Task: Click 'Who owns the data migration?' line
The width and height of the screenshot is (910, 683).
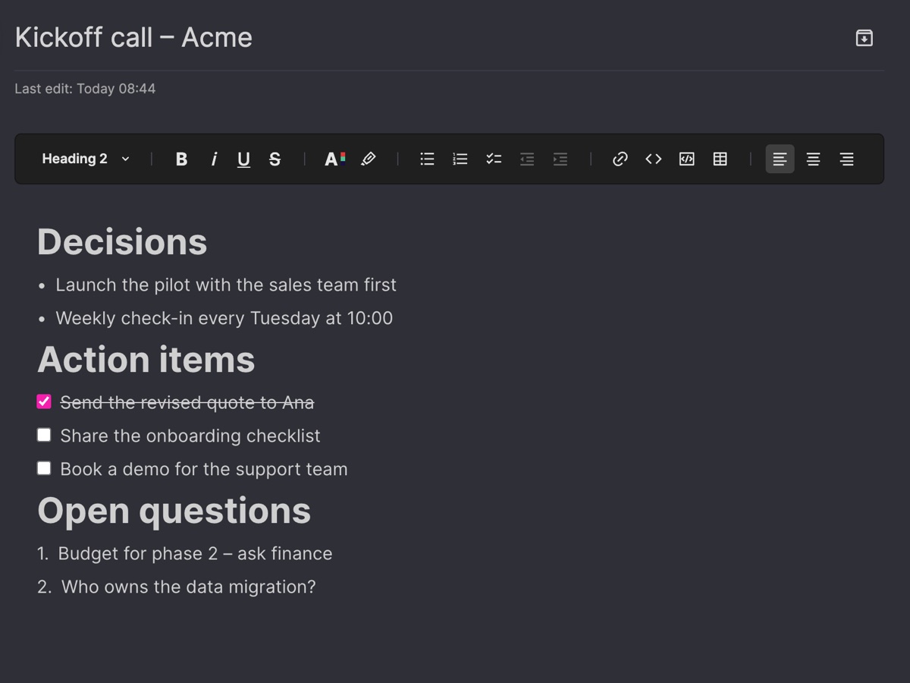Action: pos(189,587)
